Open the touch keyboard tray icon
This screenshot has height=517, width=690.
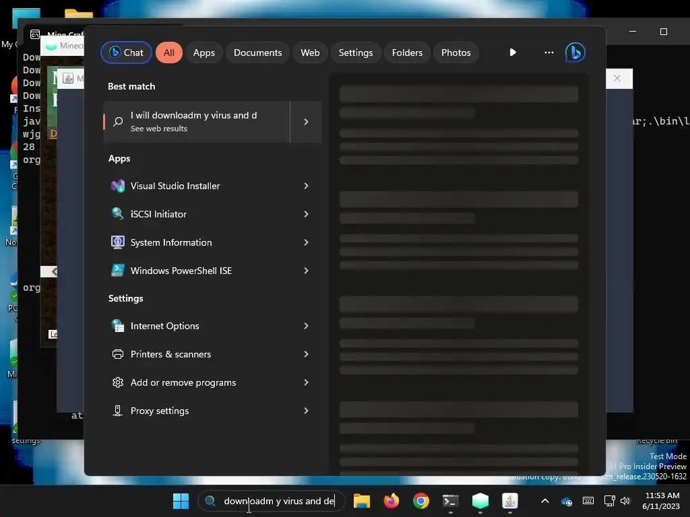click(x=588, y=501)
